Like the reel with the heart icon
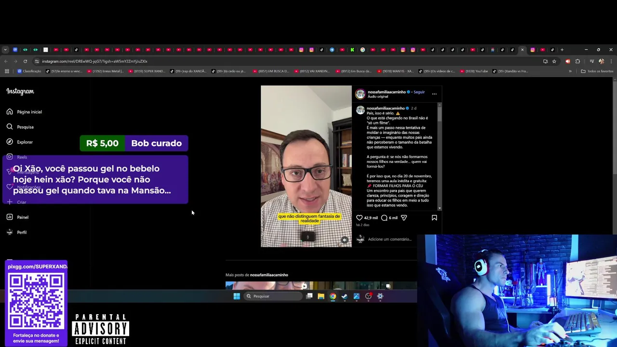Image resolution: width=617 pixels, height=347 pixels. (359, 218)
